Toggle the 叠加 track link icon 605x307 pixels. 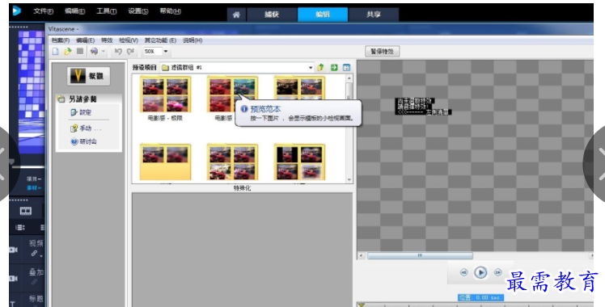pos(34,282)
